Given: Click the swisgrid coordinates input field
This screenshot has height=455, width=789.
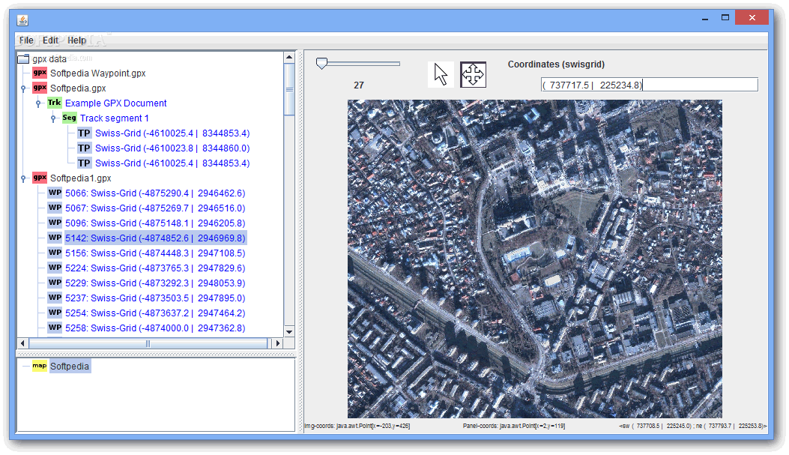Looking at the screenshot, I should click(649, 85).
